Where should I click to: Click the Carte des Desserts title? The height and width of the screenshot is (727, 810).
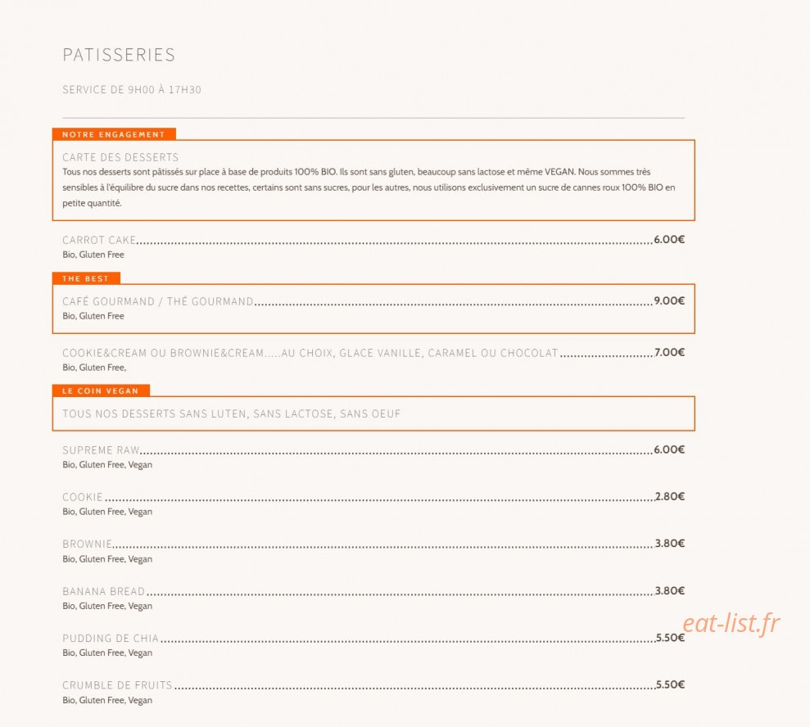(120, 157)
